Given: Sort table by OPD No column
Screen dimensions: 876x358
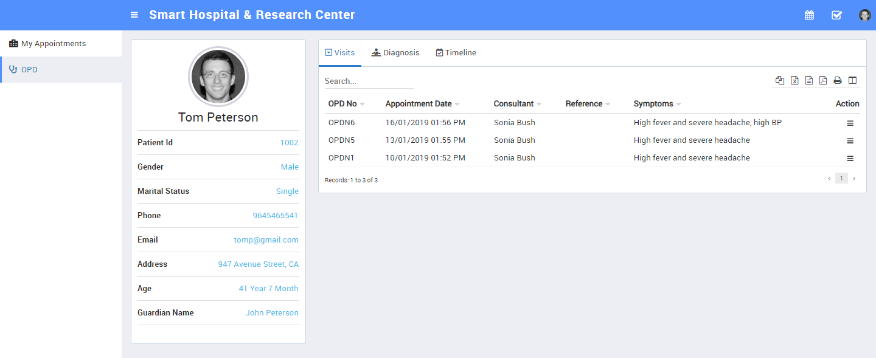Looking at the screenshot, I should coord(343,104).
